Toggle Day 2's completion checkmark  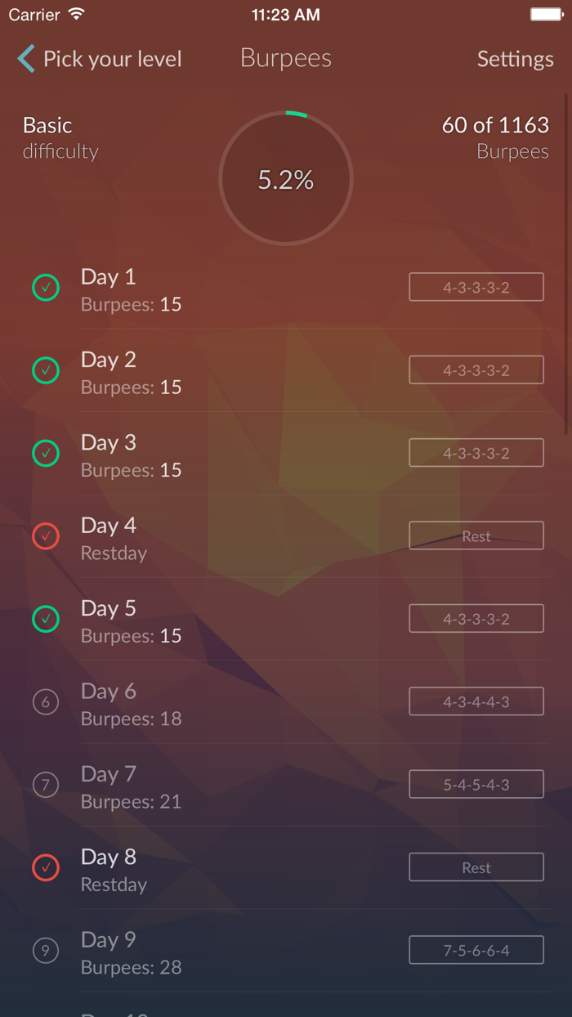tap(46, 370)
